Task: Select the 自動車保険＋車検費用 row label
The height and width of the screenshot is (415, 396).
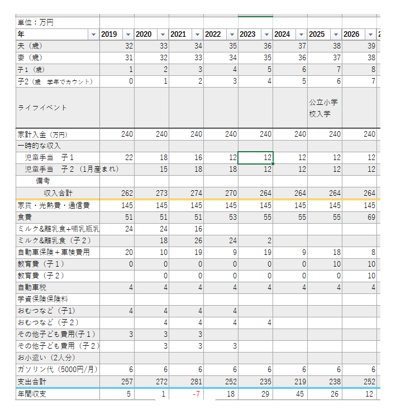Action: 58,253
